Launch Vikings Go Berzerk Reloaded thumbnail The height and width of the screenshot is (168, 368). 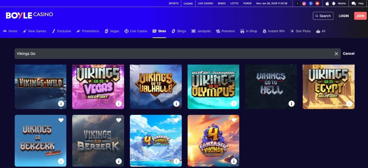[x=40, y=141]
